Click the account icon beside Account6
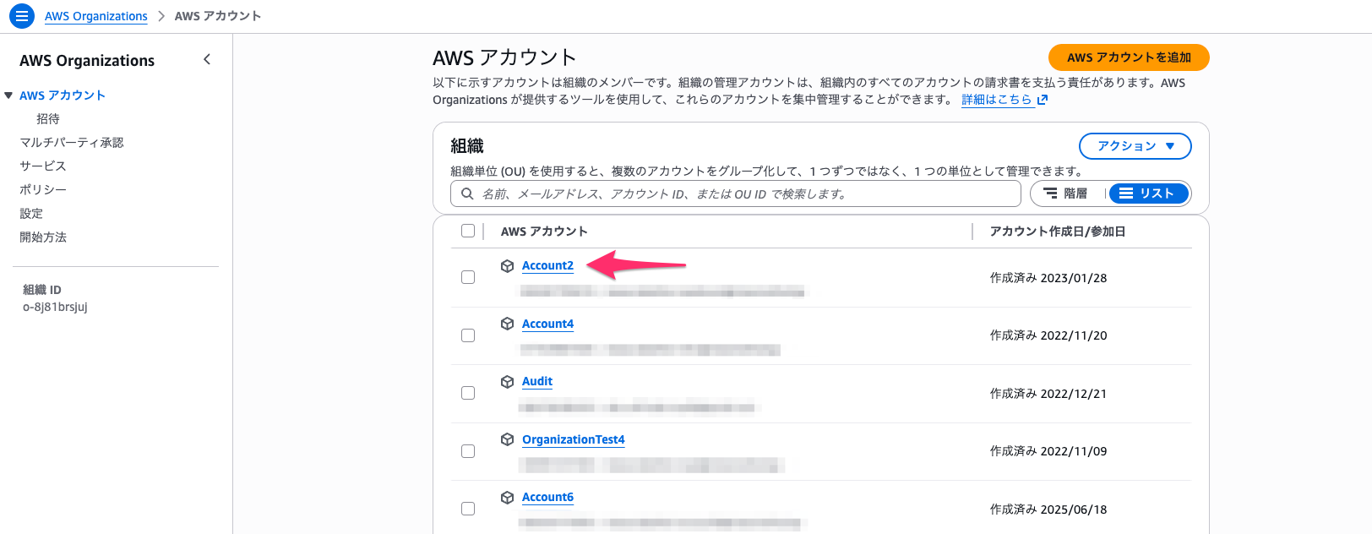 click(506, 497)
